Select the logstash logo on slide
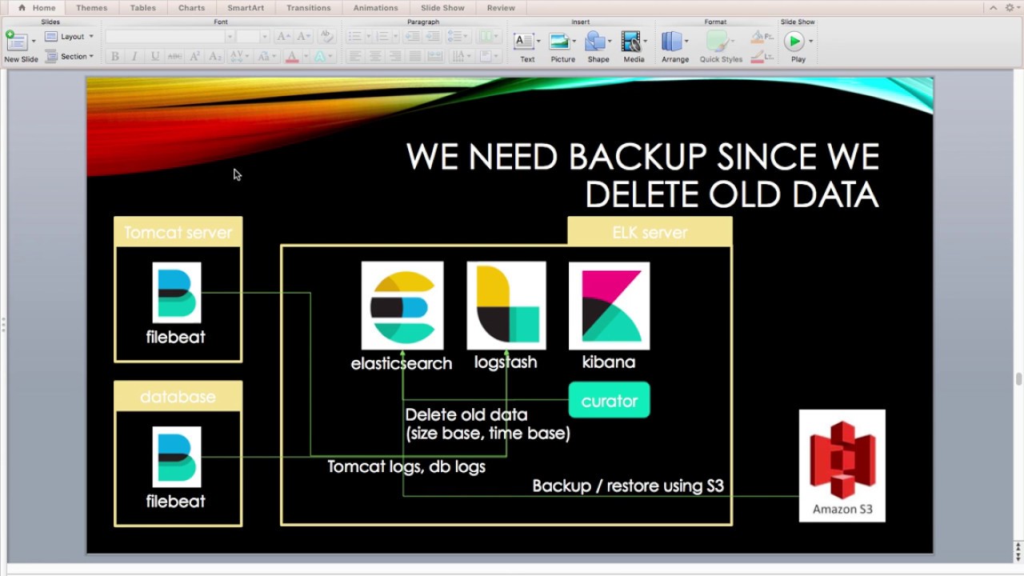 coord(506,306)
